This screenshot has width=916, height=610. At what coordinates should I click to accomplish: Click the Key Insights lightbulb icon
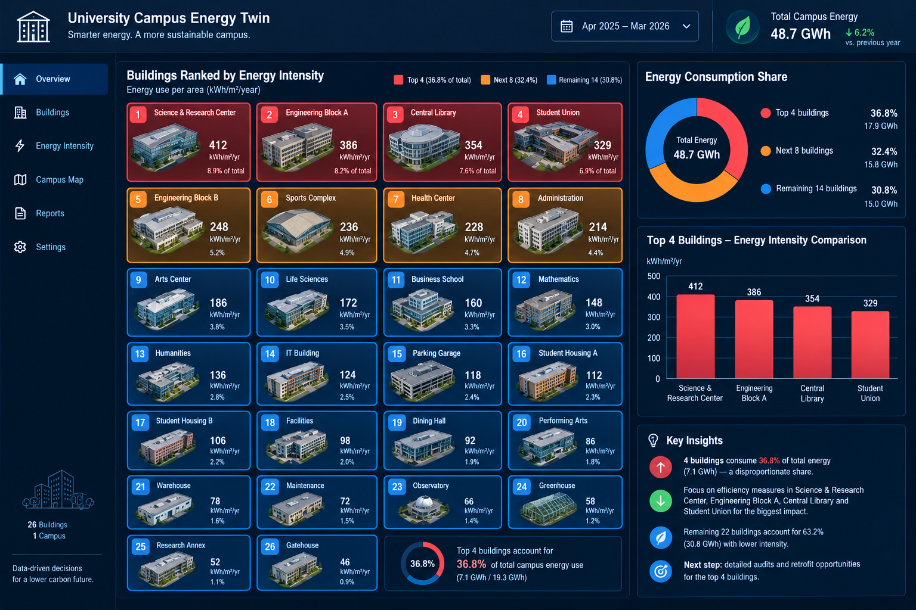[654, 440]
